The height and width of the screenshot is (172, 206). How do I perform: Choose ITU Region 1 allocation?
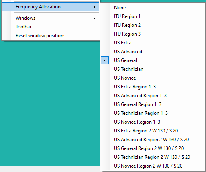click(153, 16)
